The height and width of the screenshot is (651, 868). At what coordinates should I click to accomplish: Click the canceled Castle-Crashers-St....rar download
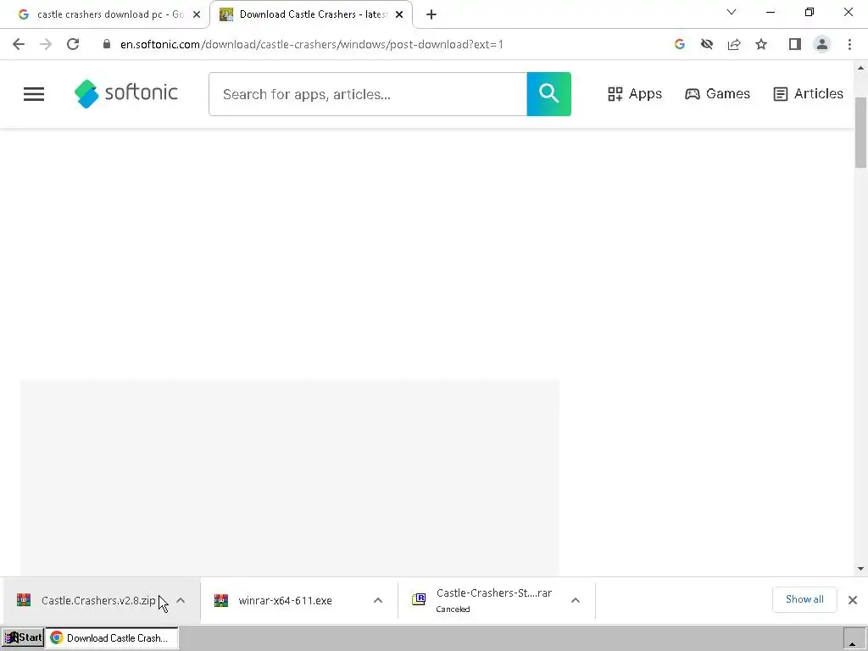point(494,600)
